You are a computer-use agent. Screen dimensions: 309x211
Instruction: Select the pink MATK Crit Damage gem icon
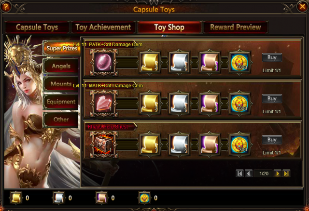click(104, 103)
